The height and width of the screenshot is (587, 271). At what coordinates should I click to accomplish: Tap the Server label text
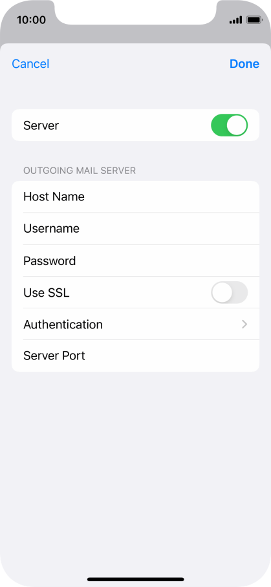pos(41,125)
